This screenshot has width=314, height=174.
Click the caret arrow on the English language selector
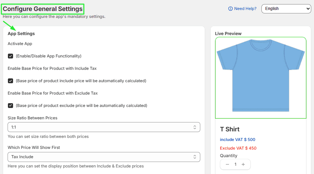pyautogui.click(x=308, y=9)
